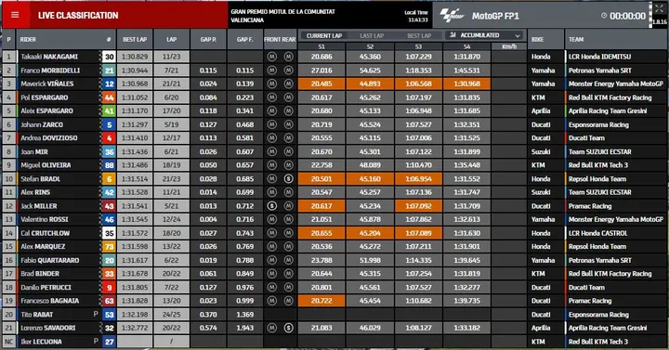Click Morbidelli's front tyre icon
Image resolution: width=669 pixels, height=350 pixels.
click(271, 71)
